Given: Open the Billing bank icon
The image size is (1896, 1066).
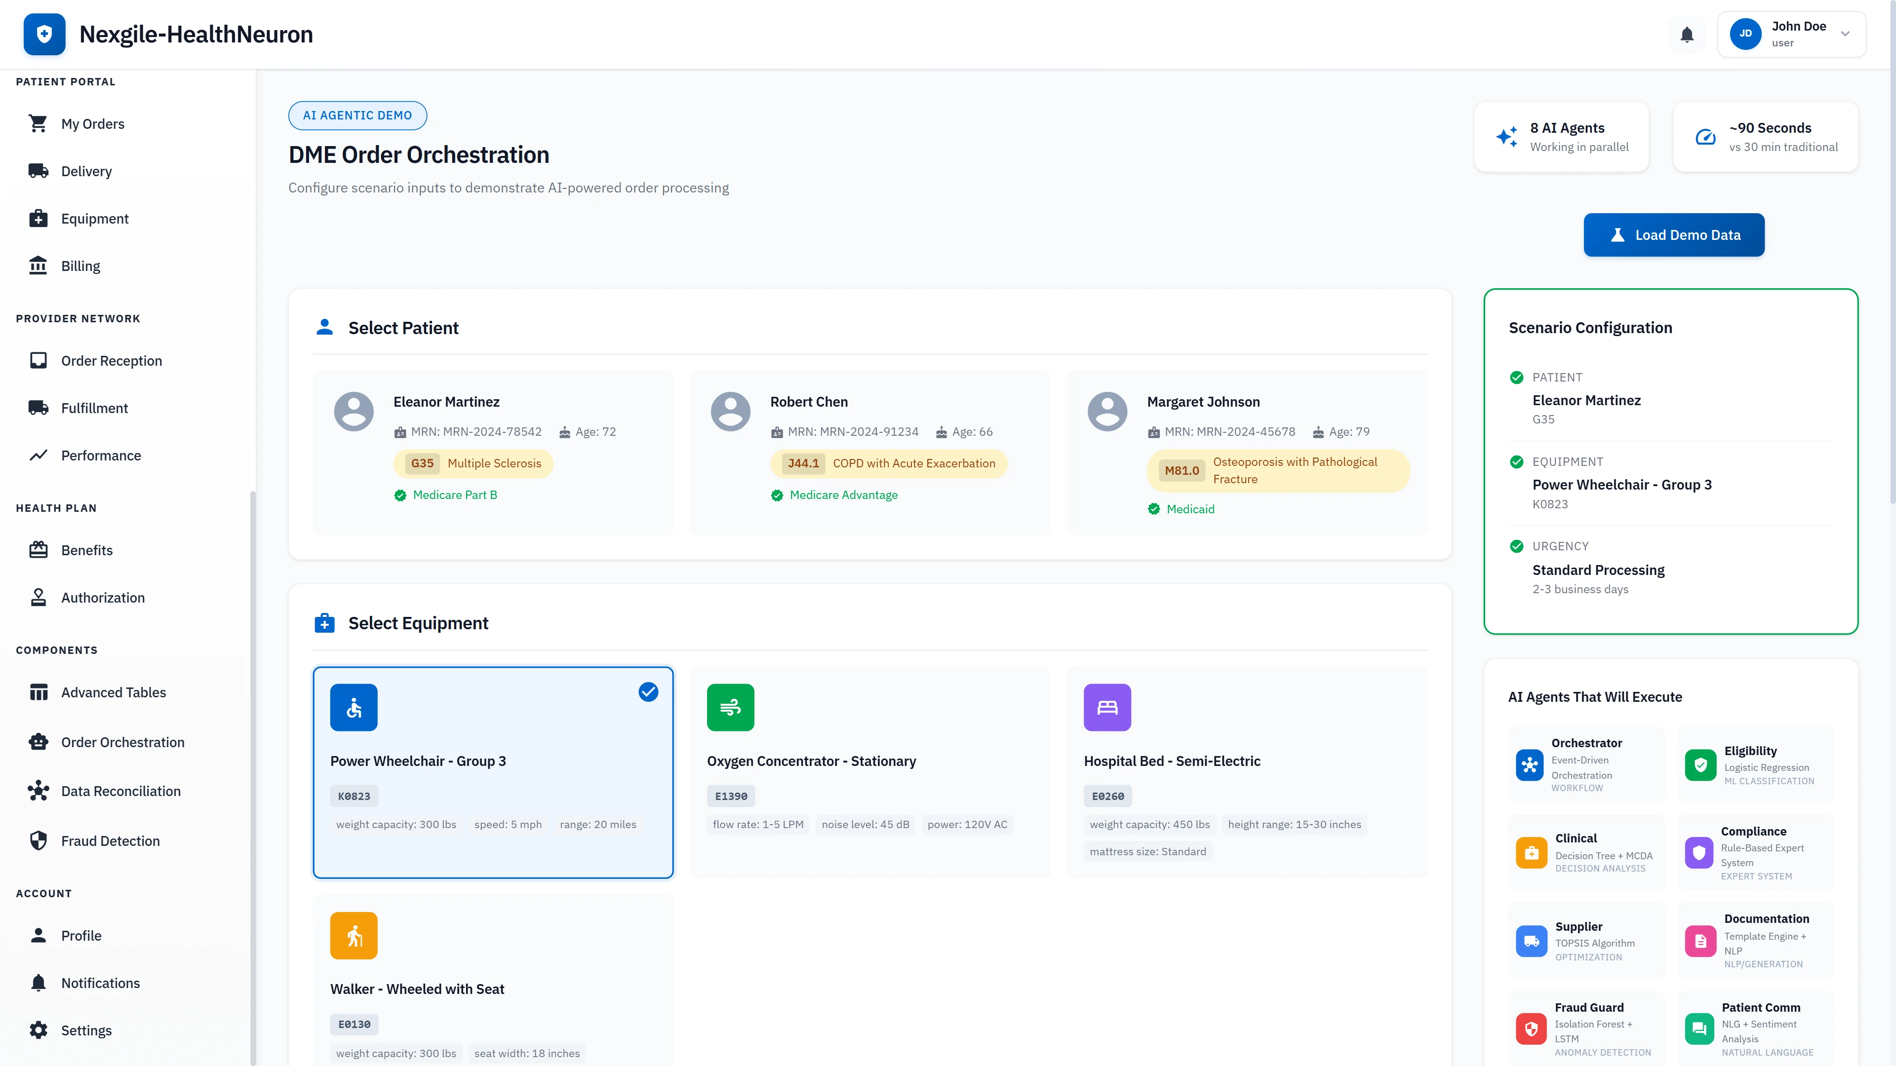Looking at the screenshot, I should click(x=39, y=266).
